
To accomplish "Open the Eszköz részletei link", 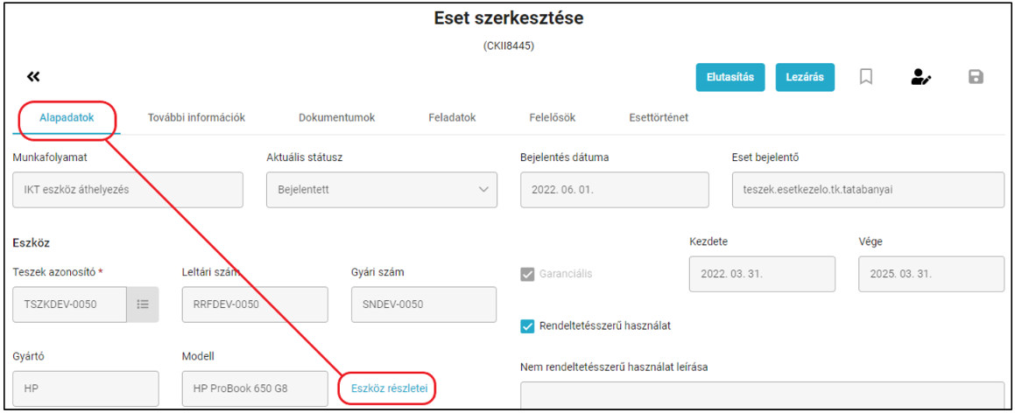I will 388,388.
